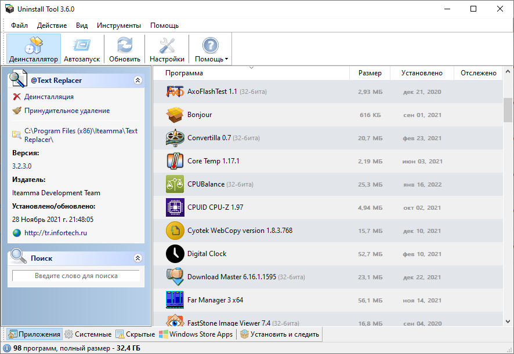
Task: Start Деинсталляция of Text Replacer
Action: (49, 97)
